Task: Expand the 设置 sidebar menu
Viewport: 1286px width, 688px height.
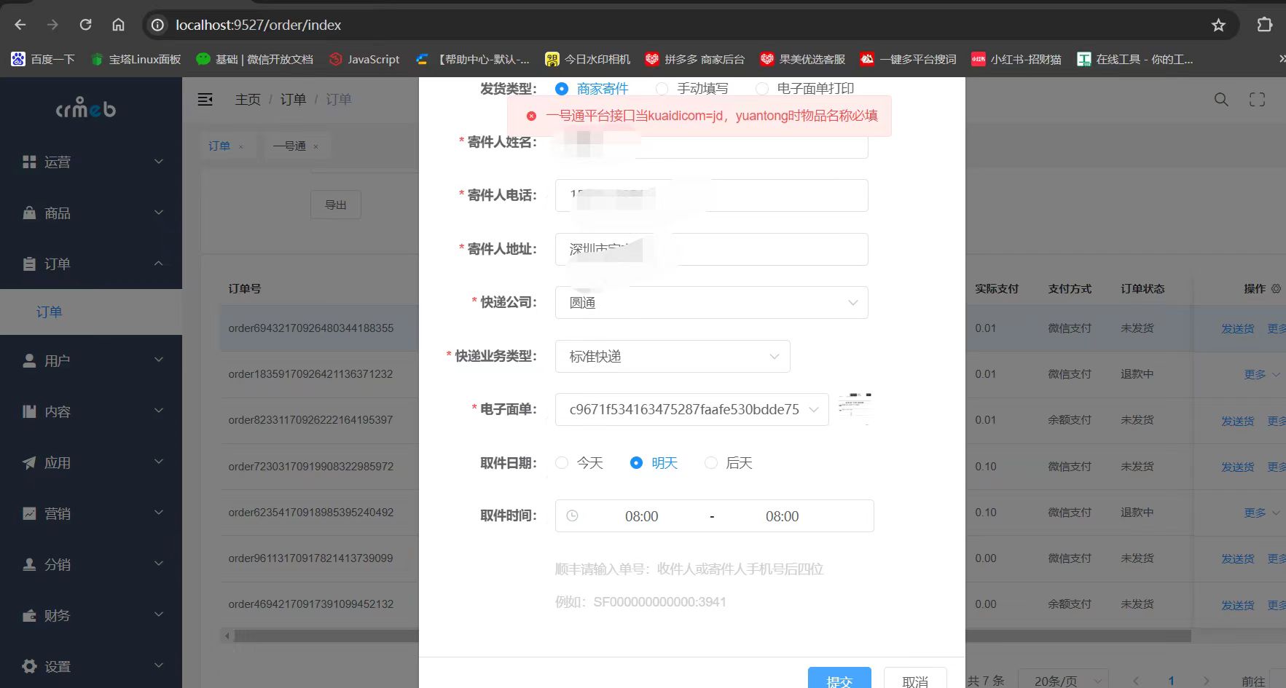Action: 91,666
